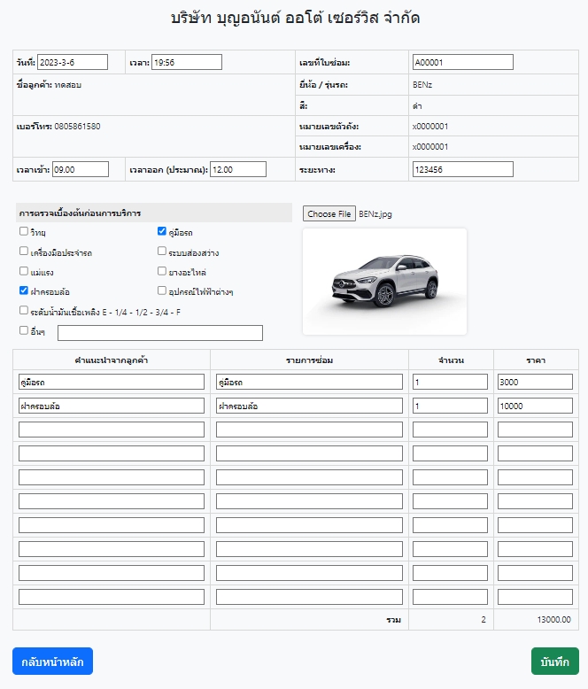Click the text box beside อื่นๆ
Image resolution: width=588 pixels, height=689 pixels.
159,333
